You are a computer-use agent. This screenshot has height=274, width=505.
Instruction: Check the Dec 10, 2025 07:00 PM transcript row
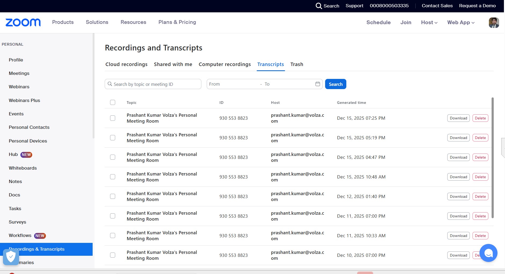[x=113, y=255]
